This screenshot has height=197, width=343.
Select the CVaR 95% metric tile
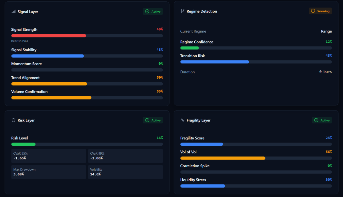[x=49, y=156]
